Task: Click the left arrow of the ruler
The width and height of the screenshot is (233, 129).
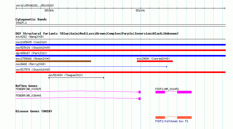Action: point(16,8)
